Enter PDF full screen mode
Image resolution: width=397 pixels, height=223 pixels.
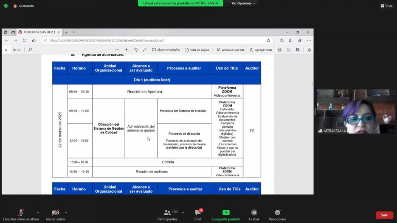click(x=145, y=50)
